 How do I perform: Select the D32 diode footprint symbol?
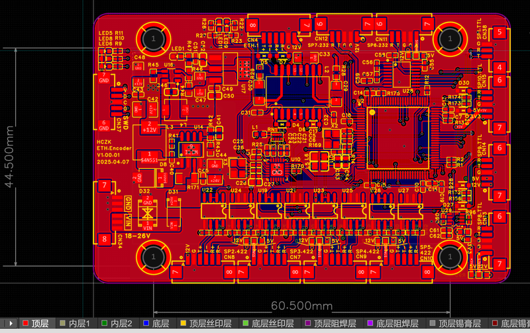tap(148, 213)
